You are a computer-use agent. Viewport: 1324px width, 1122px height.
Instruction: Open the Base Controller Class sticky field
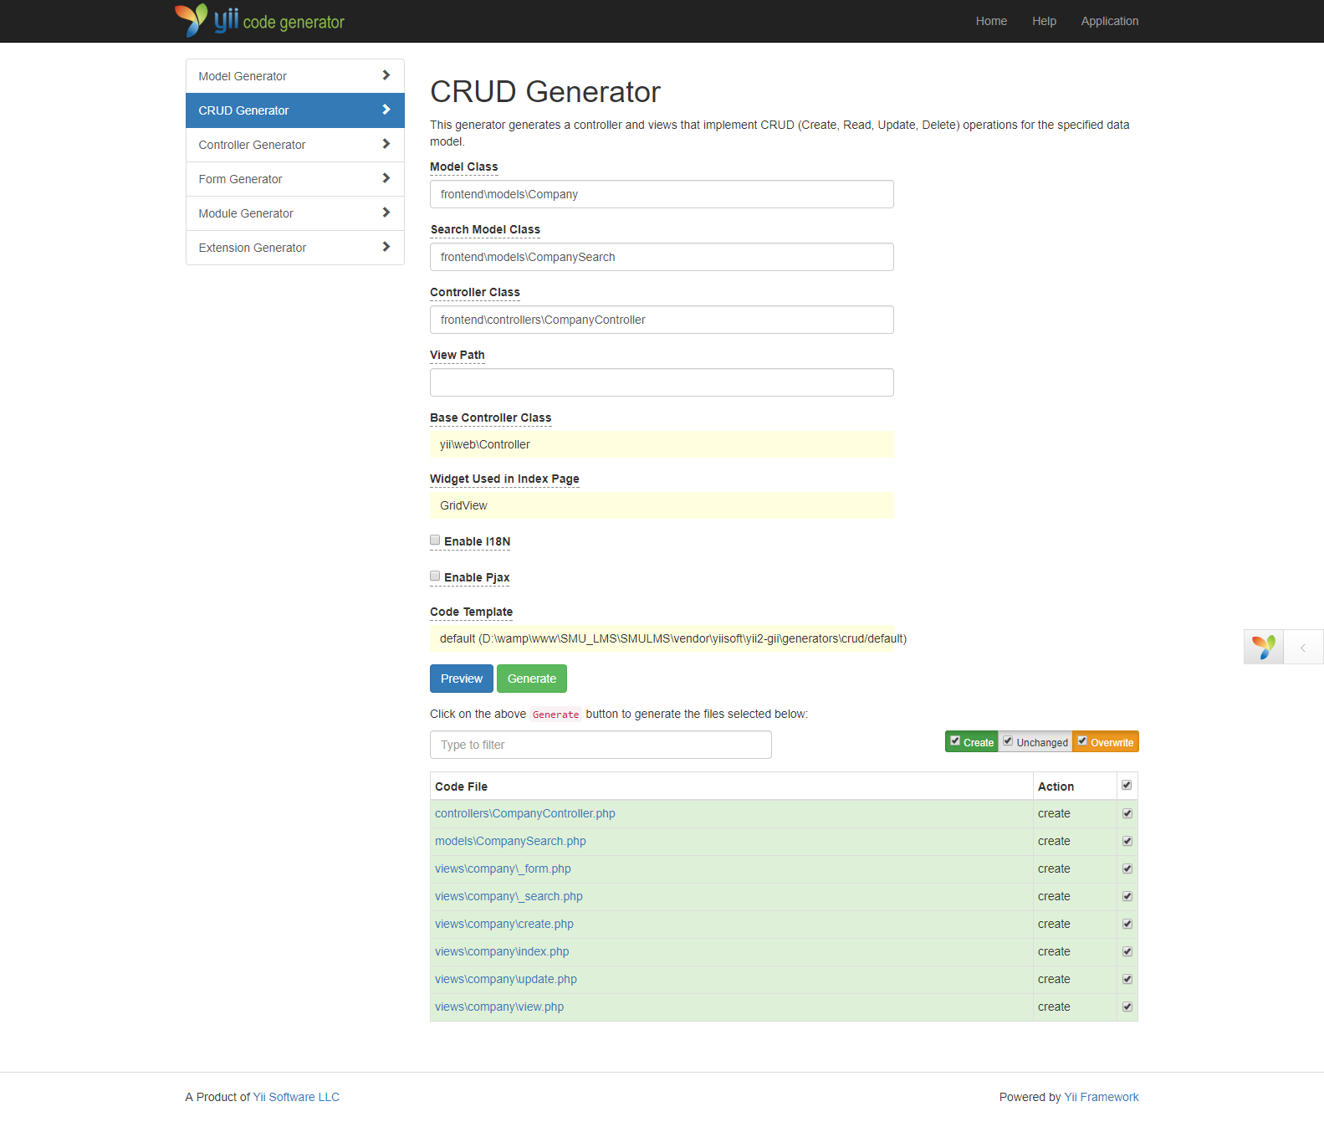(662, 444)
